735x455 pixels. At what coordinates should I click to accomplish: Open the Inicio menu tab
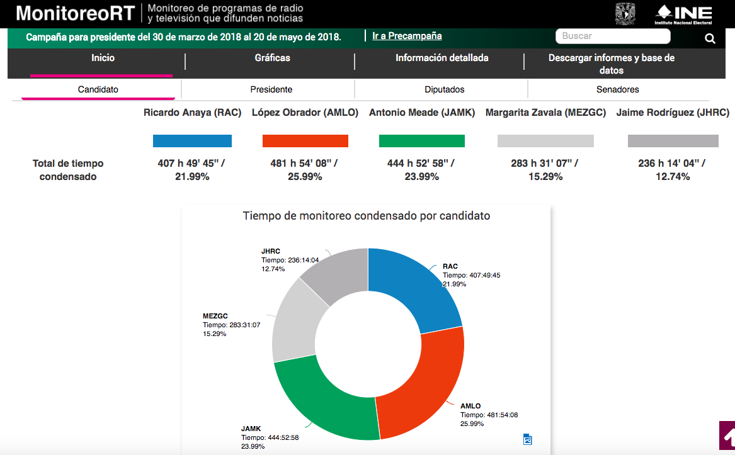(x=103, y=58)
